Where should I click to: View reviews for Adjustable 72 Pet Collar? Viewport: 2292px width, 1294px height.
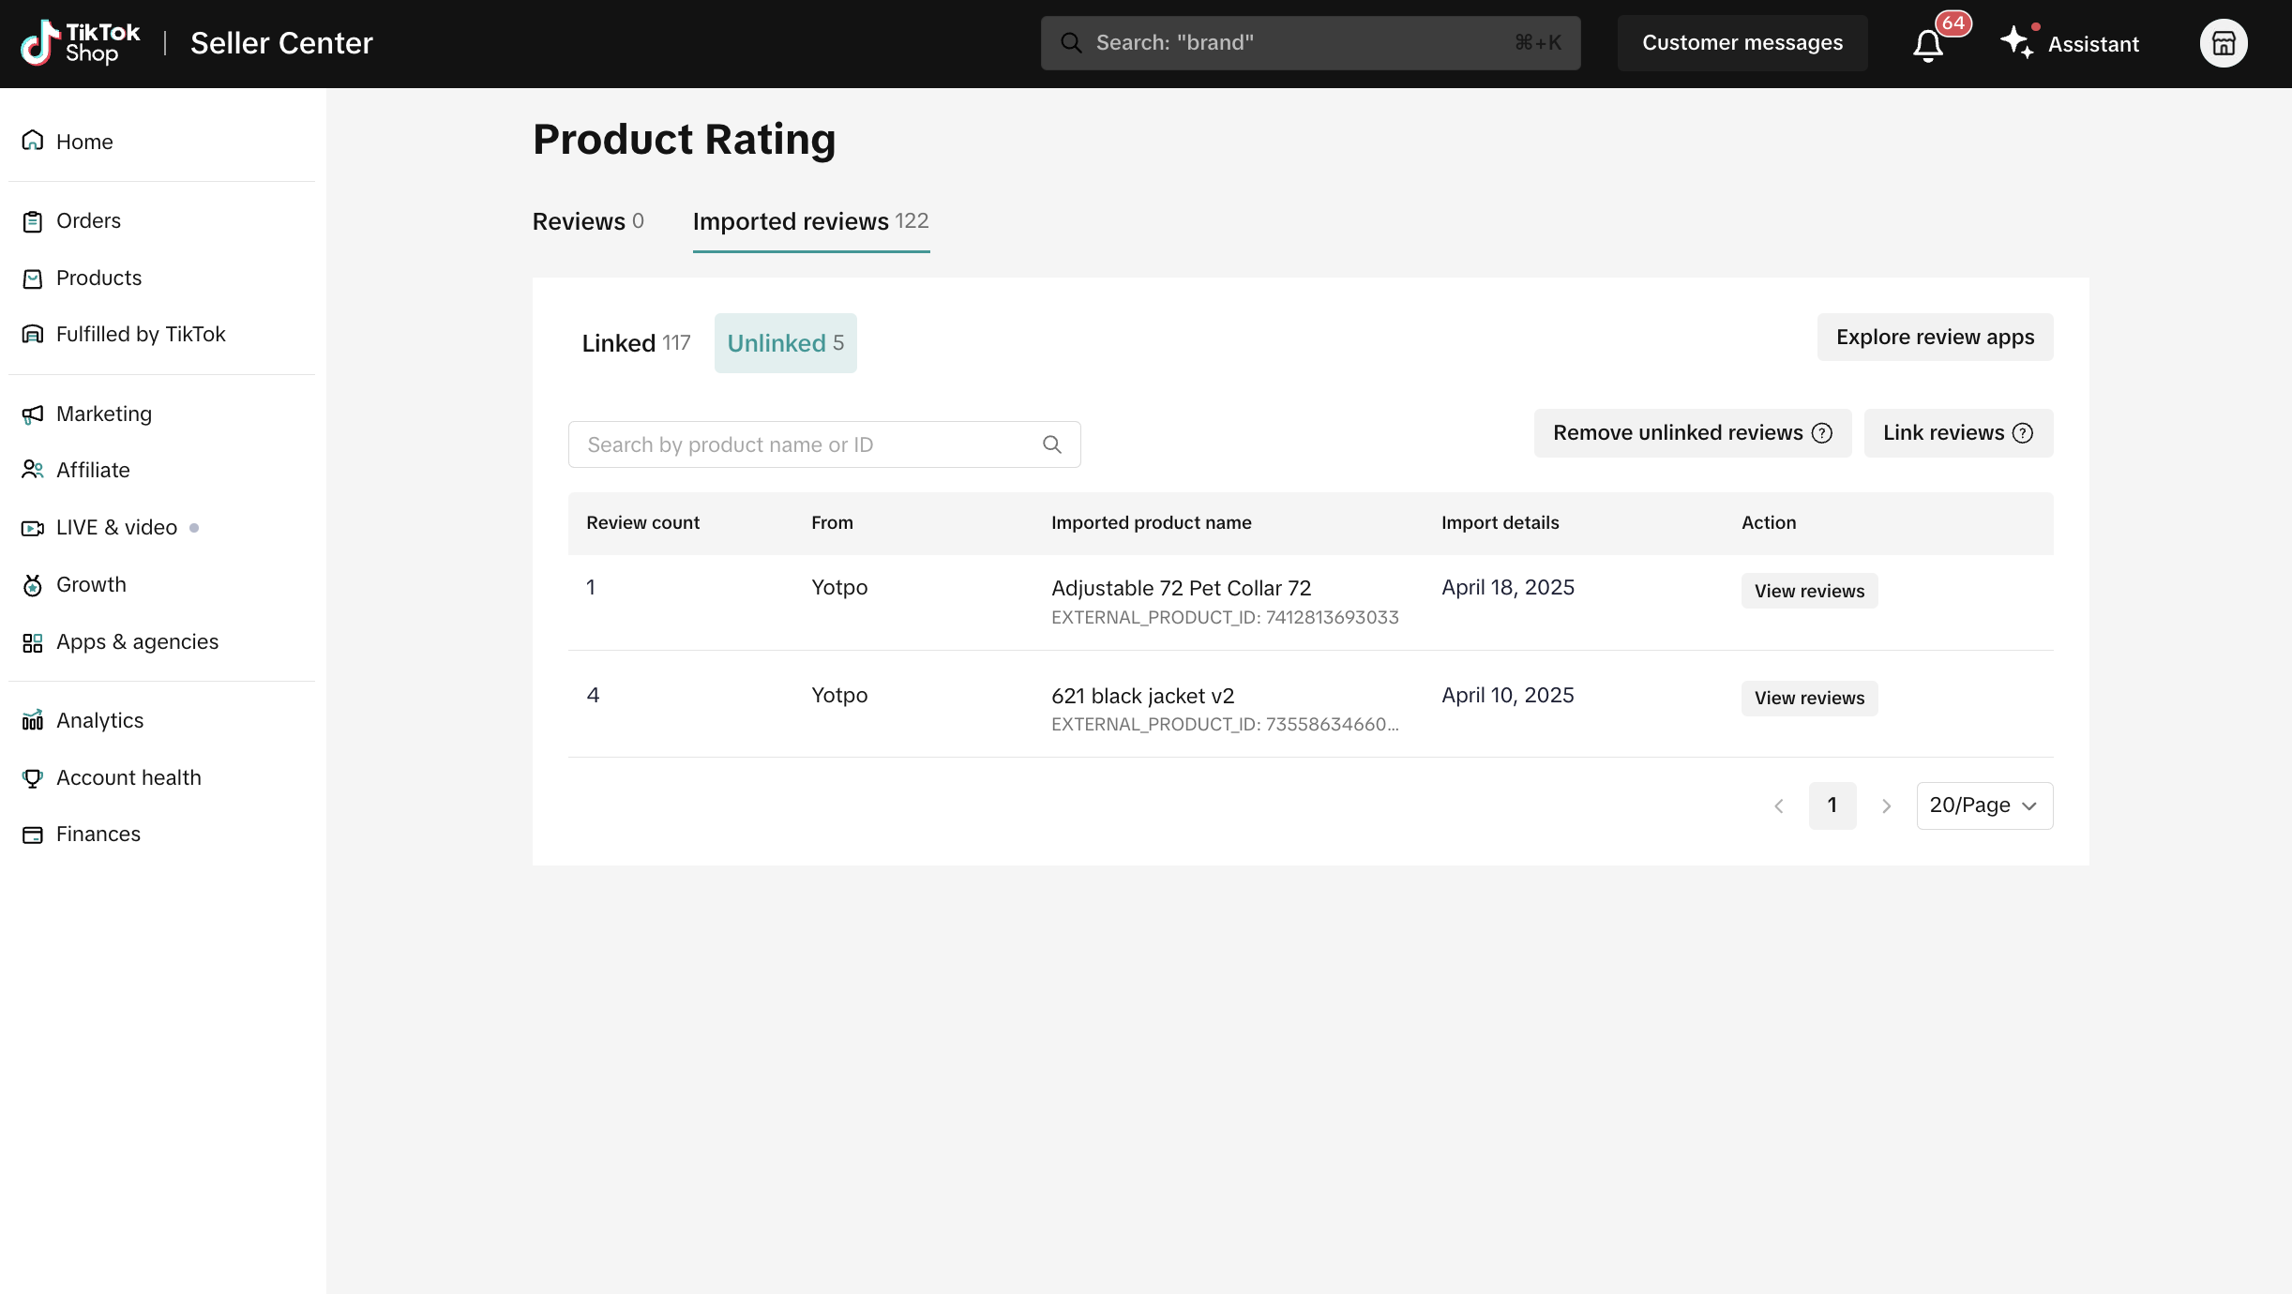pos(1808,591)
